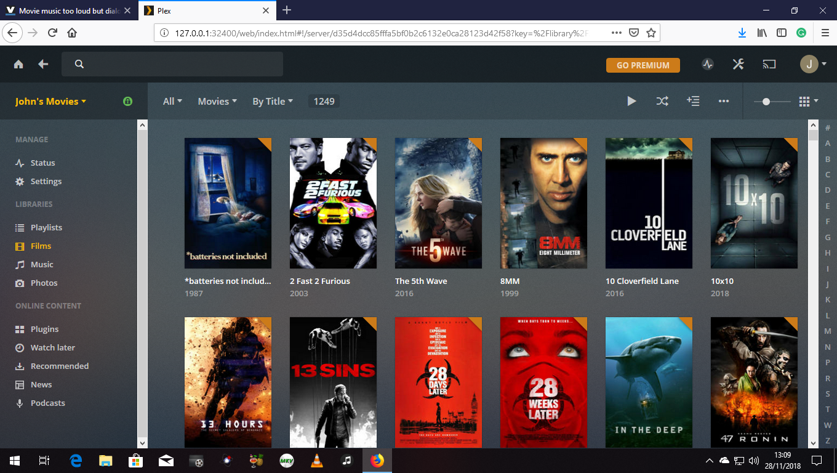Open the Firefox hamburger menu
Viewport: 837px width, 473px height.
point(825,33)
